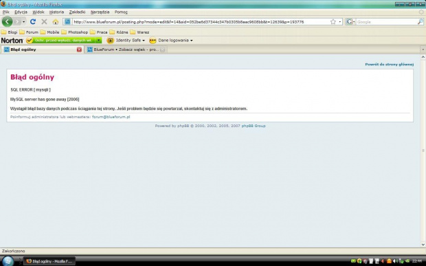426x266 pixels.
Task: Open the Narzędzia menu
Action: tap(100, 12)
